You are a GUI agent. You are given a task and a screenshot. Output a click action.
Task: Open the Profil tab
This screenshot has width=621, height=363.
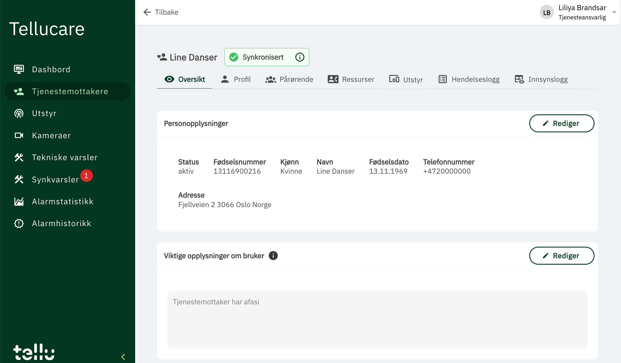point(236,80)
